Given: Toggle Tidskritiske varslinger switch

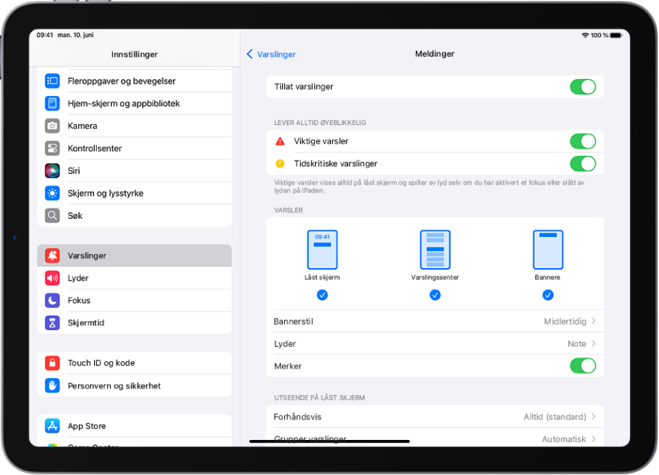Looking at the screenshot, I should point(583,163).
